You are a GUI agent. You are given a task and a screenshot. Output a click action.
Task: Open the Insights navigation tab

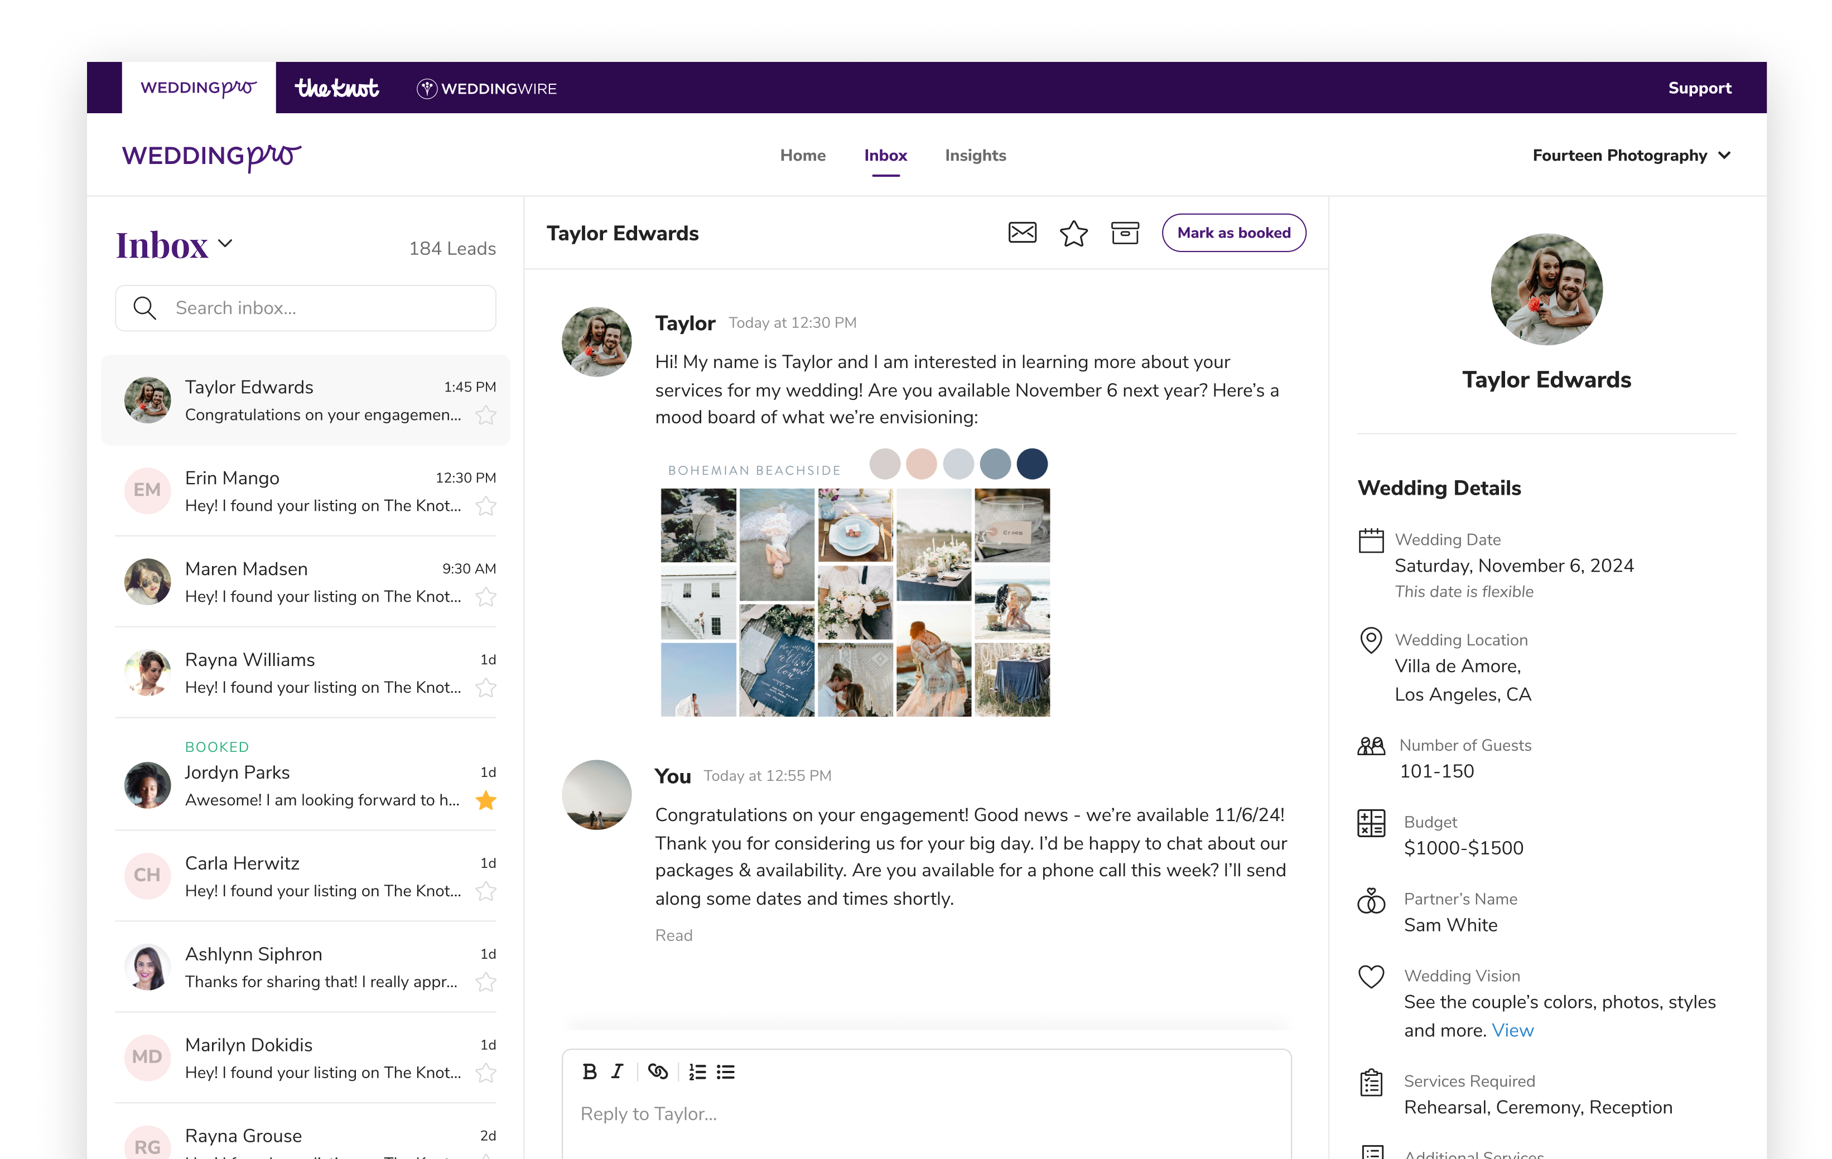click(x=975, y=155)
